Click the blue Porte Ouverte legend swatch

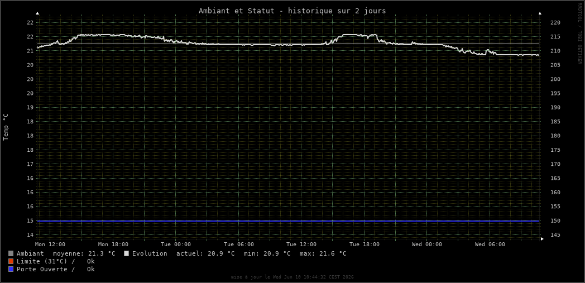pyautogui.click(x=11, y=269)
